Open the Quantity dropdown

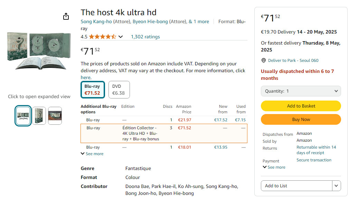pos(301,91)
